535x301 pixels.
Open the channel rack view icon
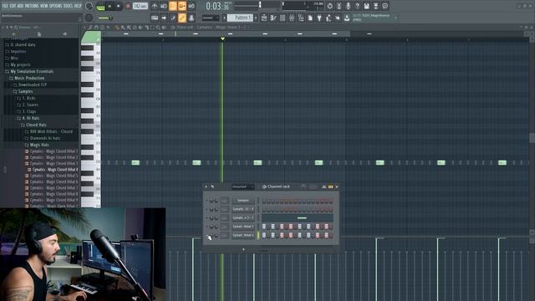coord(283,18)
